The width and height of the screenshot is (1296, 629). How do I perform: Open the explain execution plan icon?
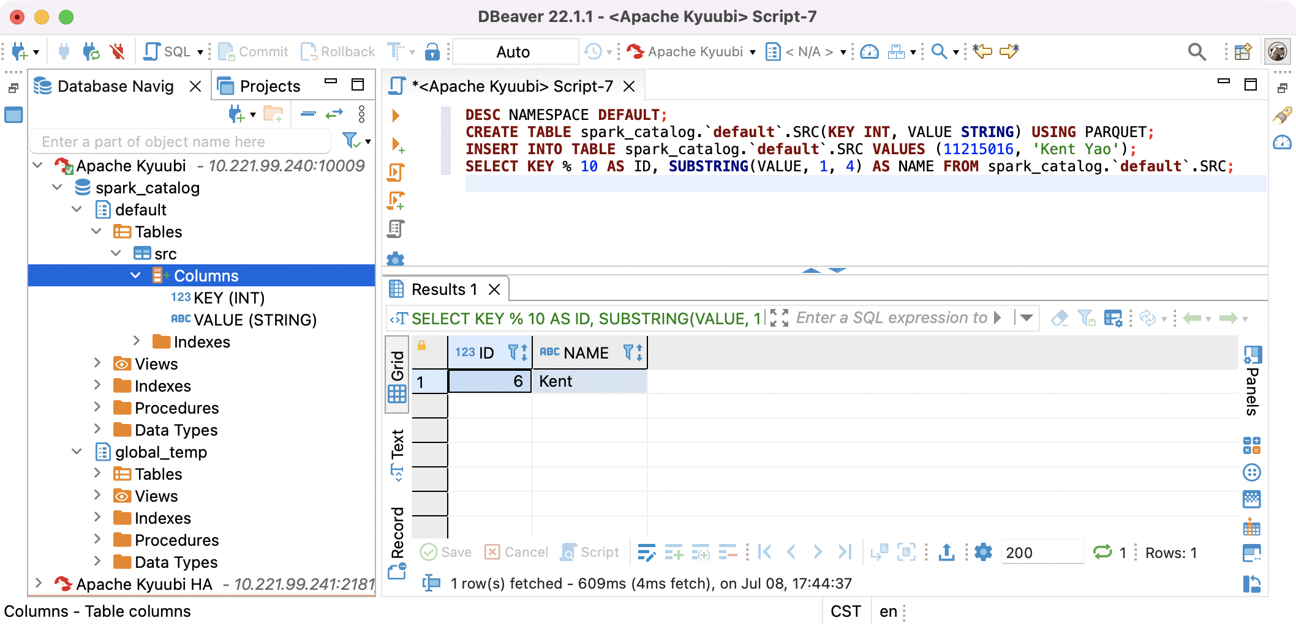(396, 229)
